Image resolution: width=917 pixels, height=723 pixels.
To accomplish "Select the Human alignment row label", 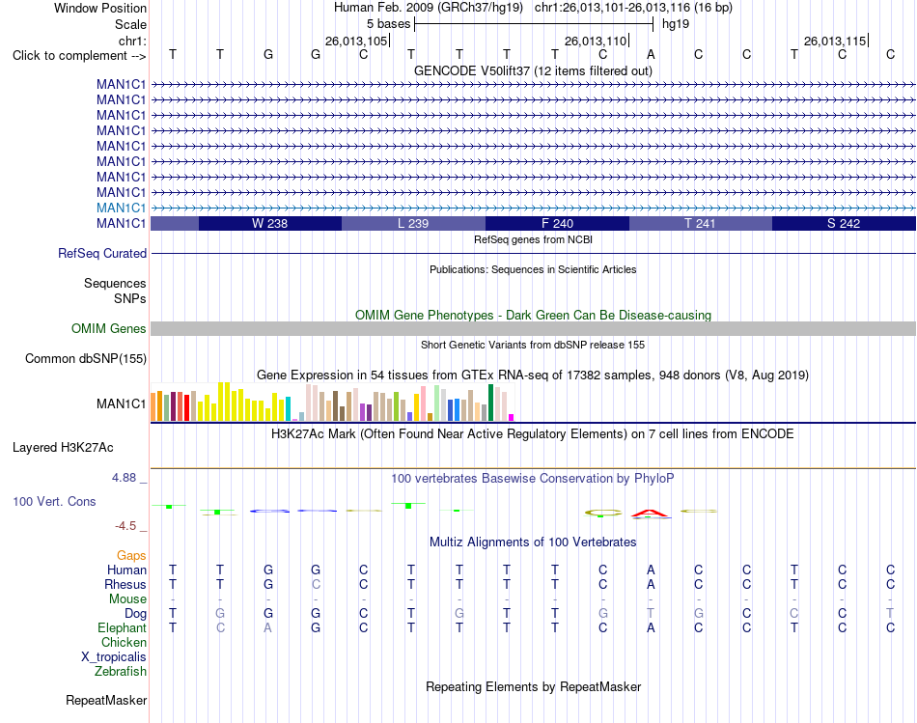I will (x=126, y=570).
